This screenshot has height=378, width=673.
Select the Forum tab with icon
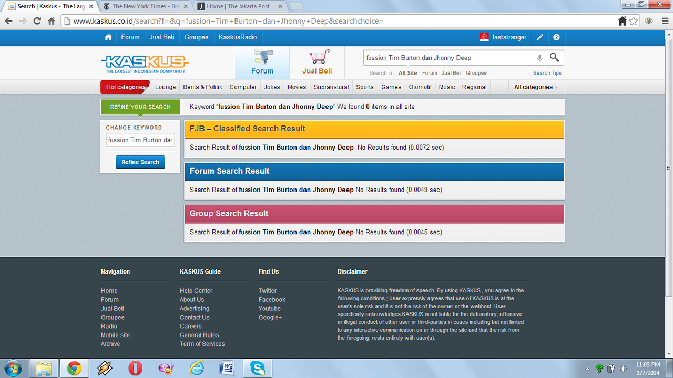262,63
